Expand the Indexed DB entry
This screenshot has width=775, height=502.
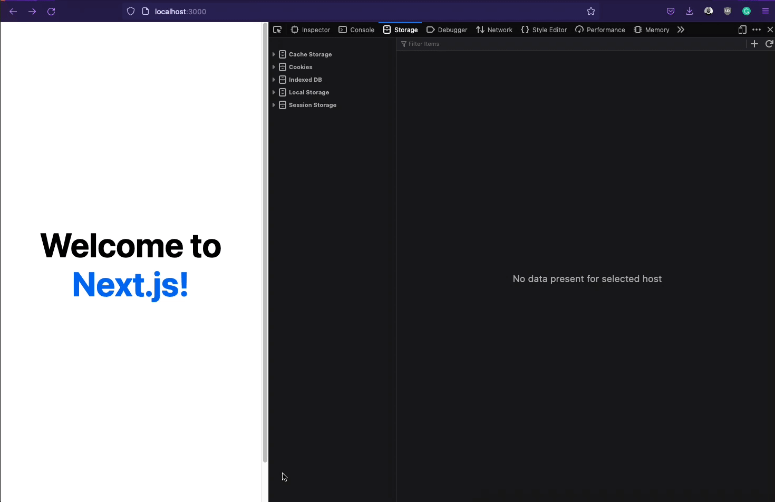click(x=273, y=80)
